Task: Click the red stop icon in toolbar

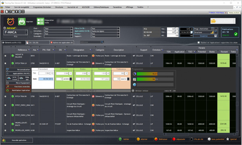Action: coord(2,12)
